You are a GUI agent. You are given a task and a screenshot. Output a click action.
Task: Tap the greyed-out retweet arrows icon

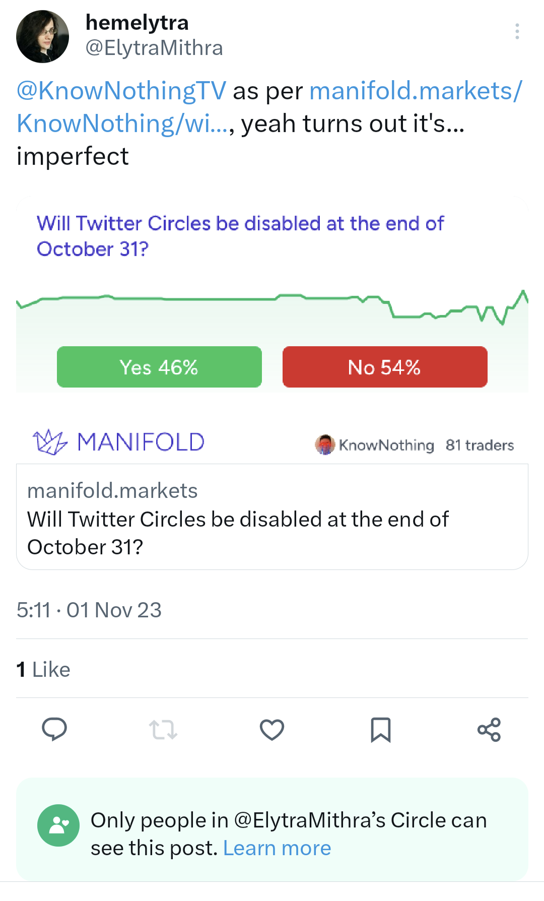(163, 729)
